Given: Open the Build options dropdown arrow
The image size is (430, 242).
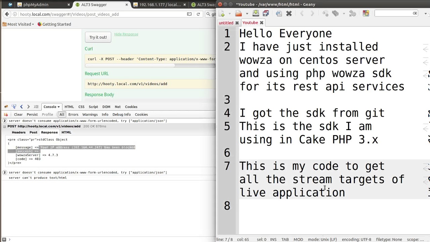Looking at the screenshot, I should click(344, 13).
